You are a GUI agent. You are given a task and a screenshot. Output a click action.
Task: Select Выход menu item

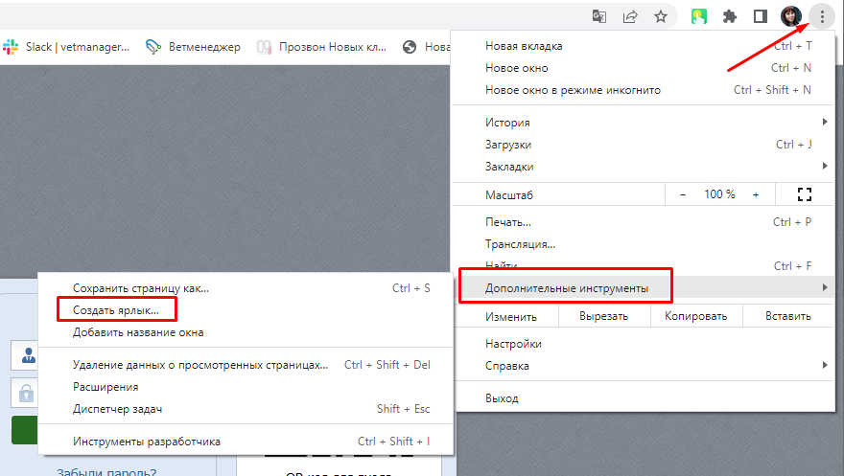[x=644, y=398]
